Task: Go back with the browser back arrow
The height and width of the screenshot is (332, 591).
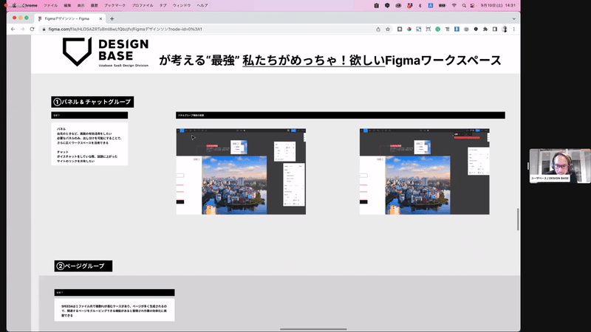Action: 13,29
